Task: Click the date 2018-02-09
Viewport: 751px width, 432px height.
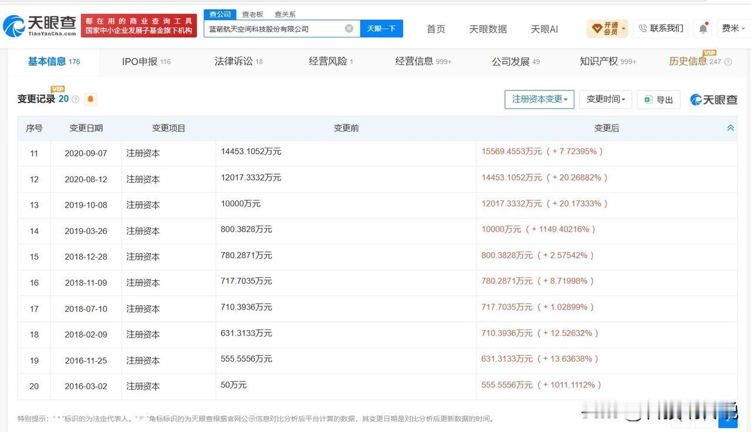Action: click(86, 334)
